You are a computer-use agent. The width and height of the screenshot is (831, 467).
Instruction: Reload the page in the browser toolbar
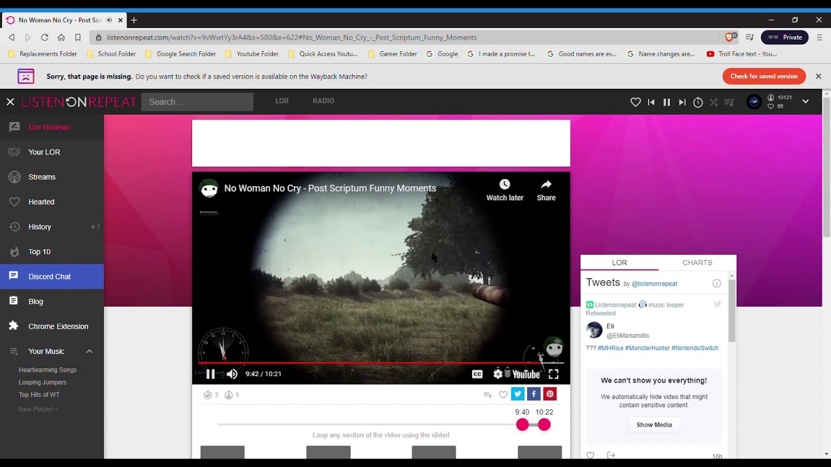(x=45, y=38)
